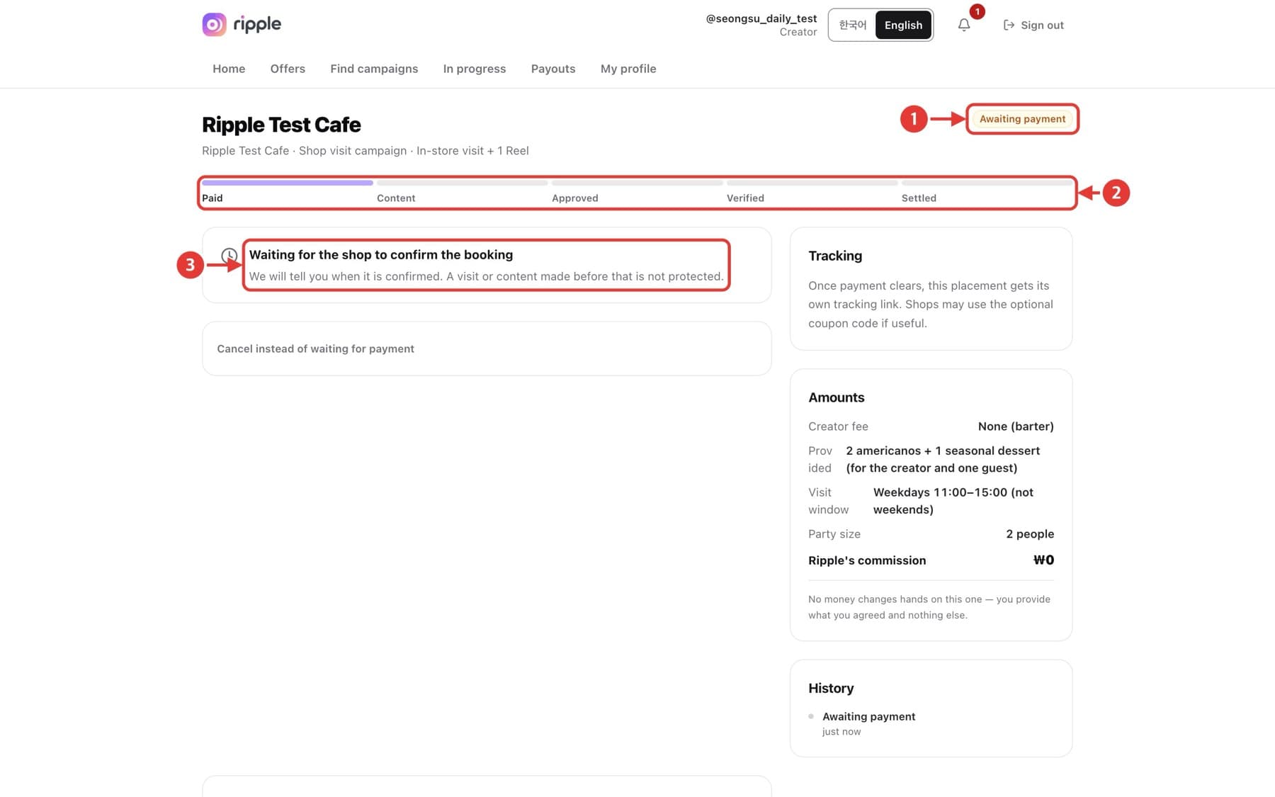This screenshot has height=797, width=1275.
Task: Click the Settled progress step
Action: (987, 192)
